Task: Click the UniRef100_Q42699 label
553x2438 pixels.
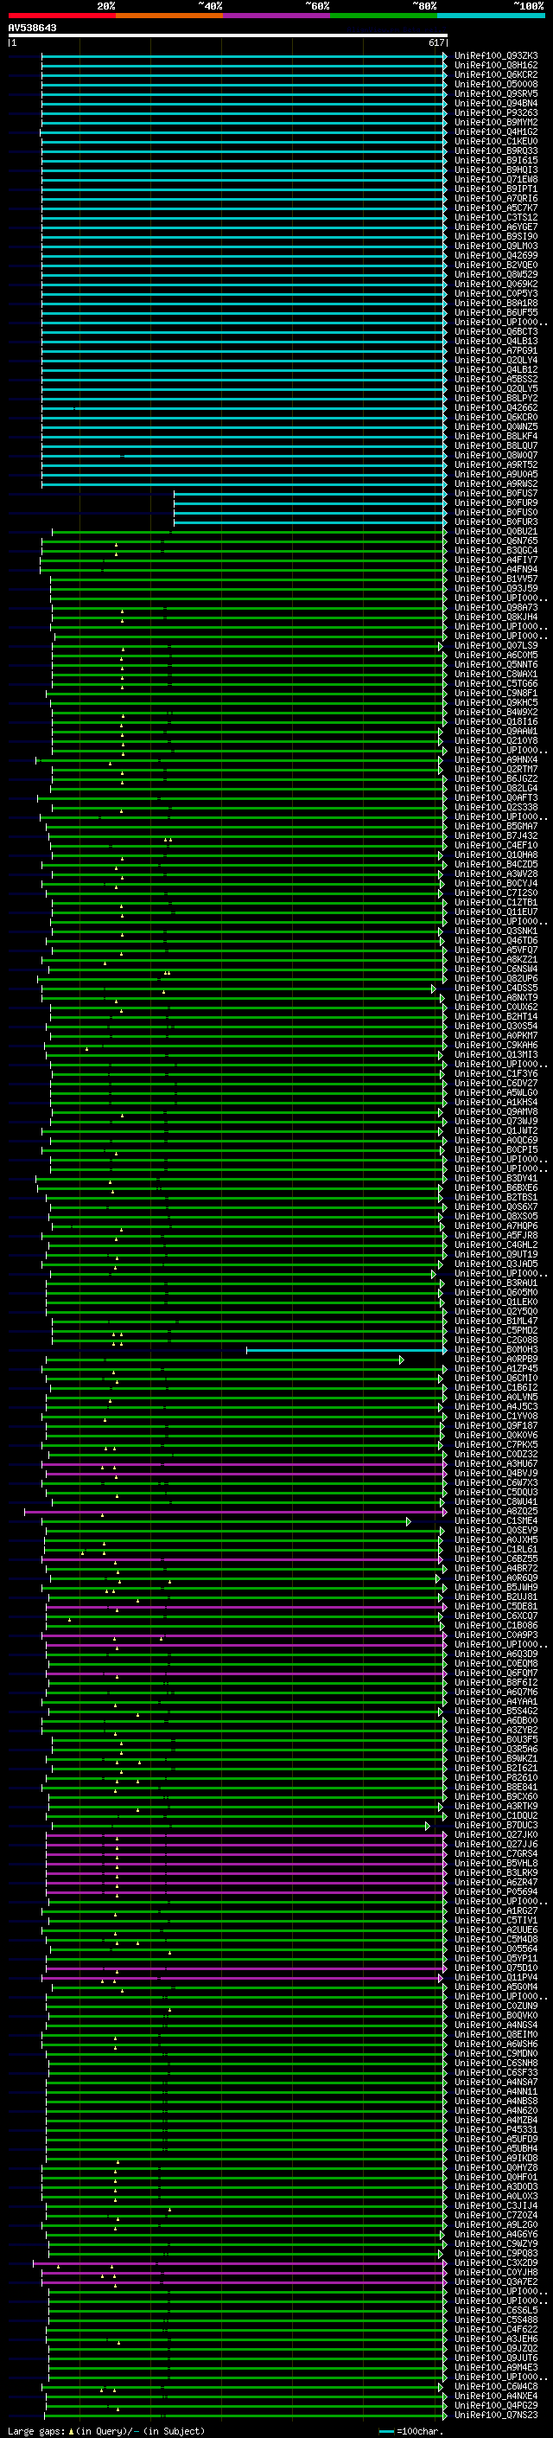Action: 496,255
